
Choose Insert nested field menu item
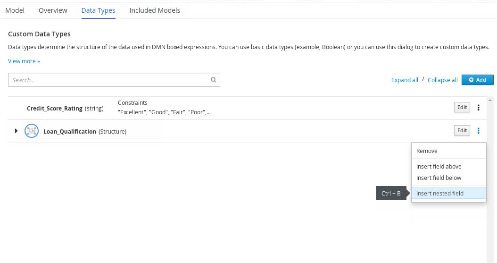click(439, 193)
